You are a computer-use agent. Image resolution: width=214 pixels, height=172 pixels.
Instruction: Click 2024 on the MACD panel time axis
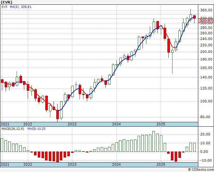tap(116, 164)
